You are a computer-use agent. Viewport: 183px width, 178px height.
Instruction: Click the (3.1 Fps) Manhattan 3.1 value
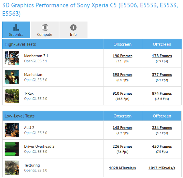pos(122,61)
